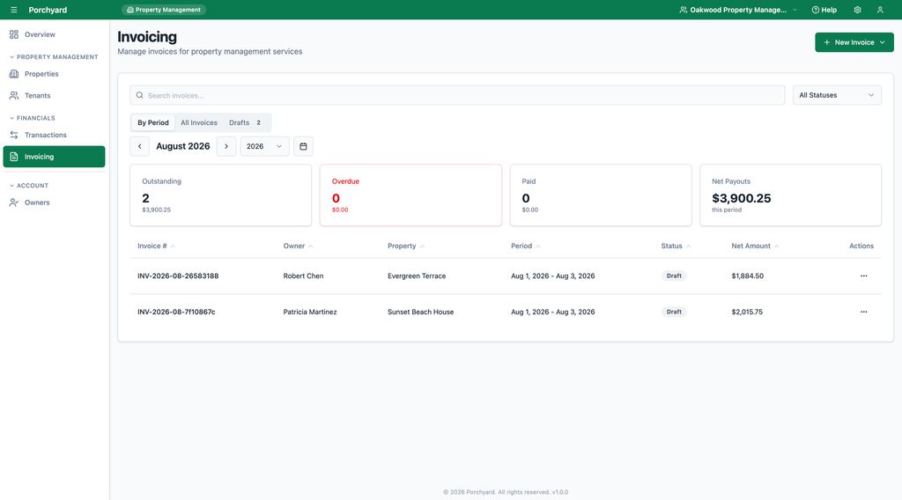
Task: Click the Property Management badge
Action: [164, 10]
